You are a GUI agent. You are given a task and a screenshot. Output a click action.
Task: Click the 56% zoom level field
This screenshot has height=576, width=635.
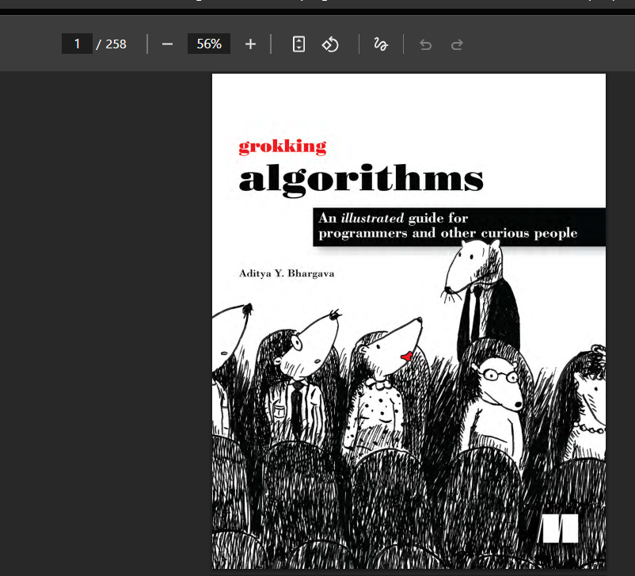209,44
